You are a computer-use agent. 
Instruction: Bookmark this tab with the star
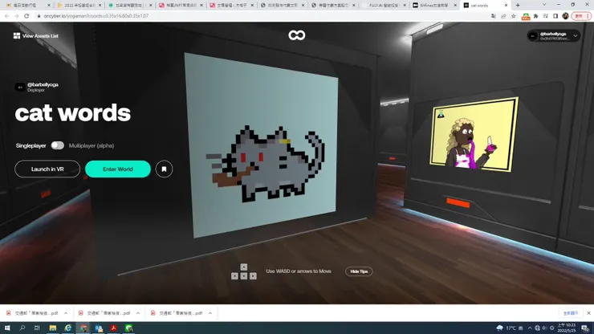pos(514,16)
